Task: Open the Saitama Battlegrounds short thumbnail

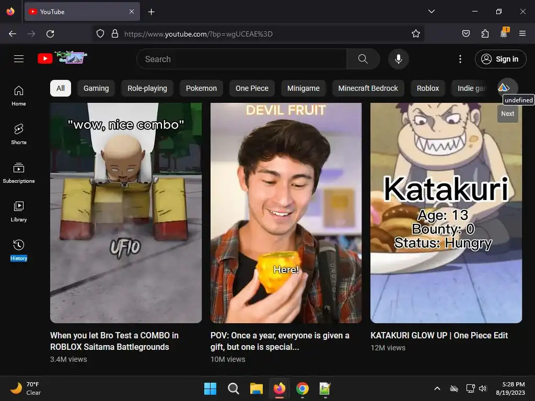Action: tap(126, 213)
